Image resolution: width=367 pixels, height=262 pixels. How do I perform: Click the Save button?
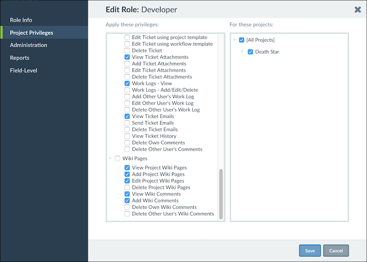(310, 251)
